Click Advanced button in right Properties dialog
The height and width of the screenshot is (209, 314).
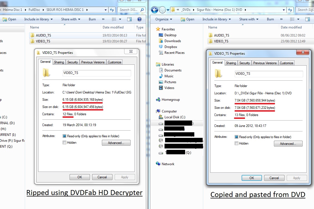[288, 143]
